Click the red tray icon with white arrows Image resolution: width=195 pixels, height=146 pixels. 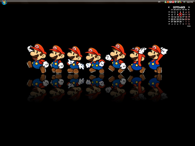tap(173, 2)
